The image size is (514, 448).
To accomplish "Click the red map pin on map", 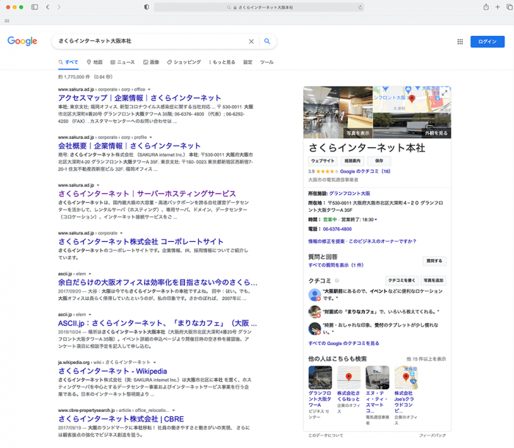I will [x=412, y=98].
